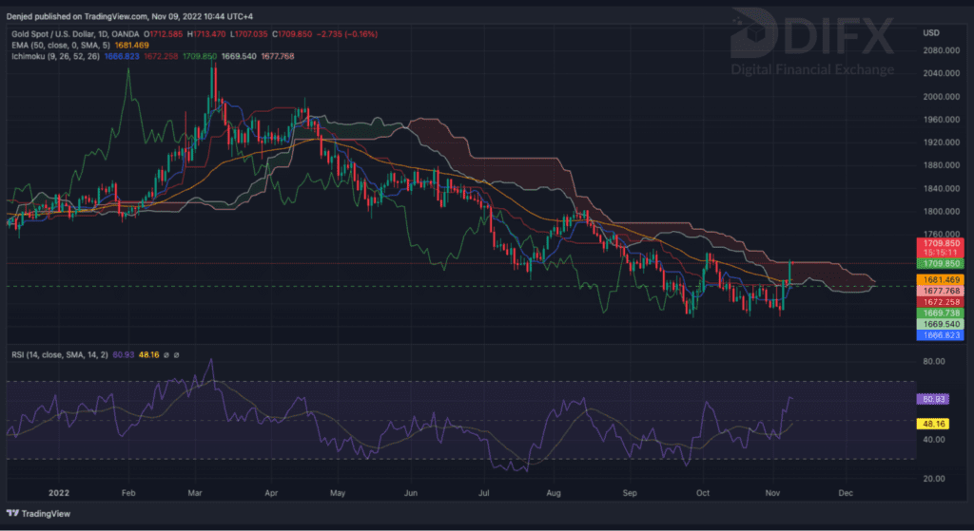Click the Nov label on the time axis
This screenshot has height=531, width=974.
(x=774, y=494)
